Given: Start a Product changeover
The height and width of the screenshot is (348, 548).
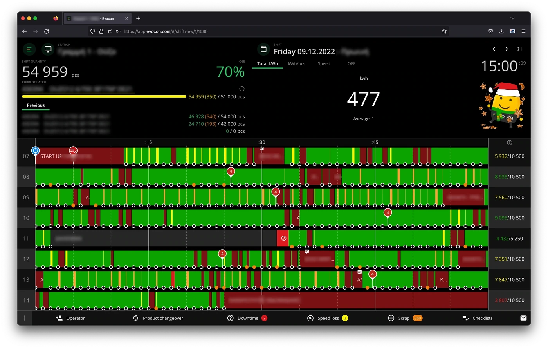Looking at the screenshot, I should point(158,318).
